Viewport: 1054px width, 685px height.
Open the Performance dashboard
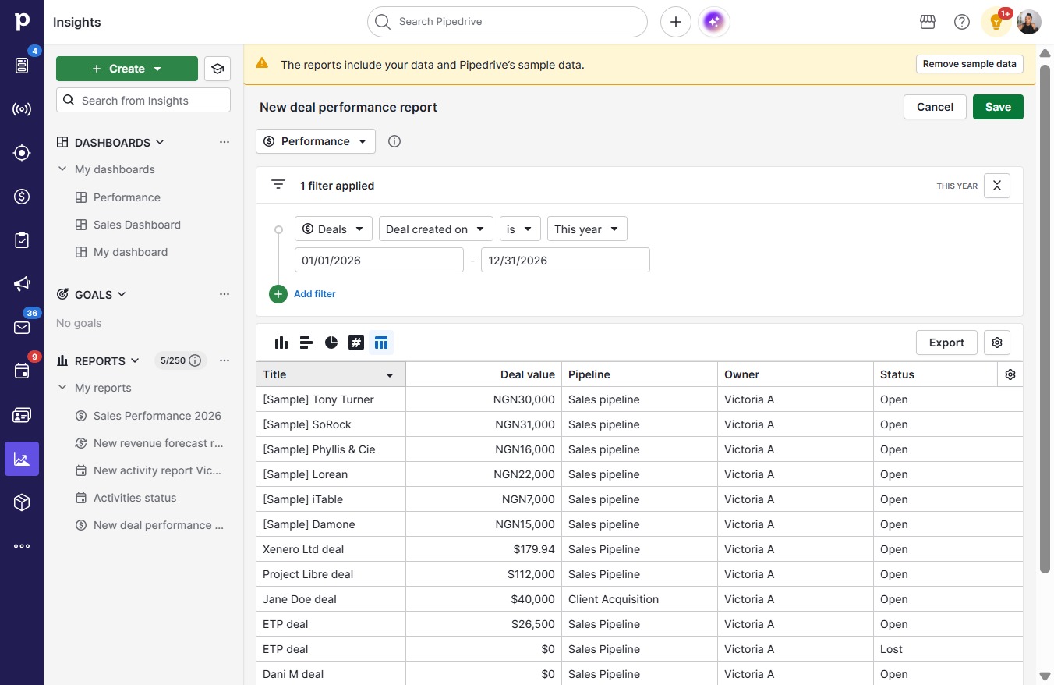[127, 197]
